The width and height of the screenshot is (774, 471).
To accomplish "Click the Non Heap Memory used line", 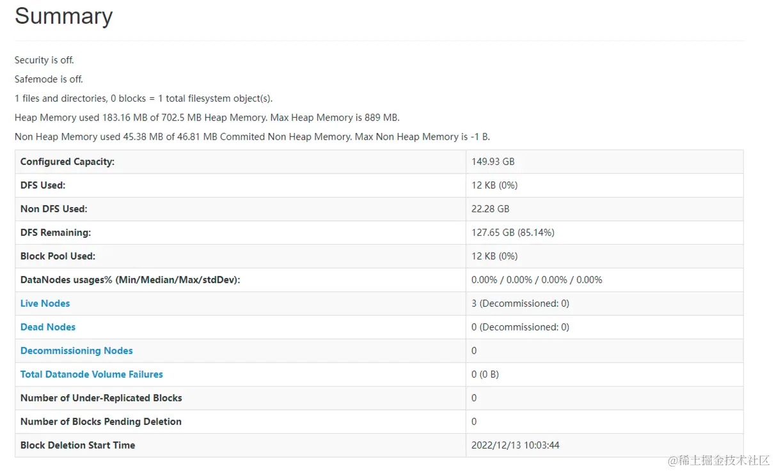I will point(252,137).
